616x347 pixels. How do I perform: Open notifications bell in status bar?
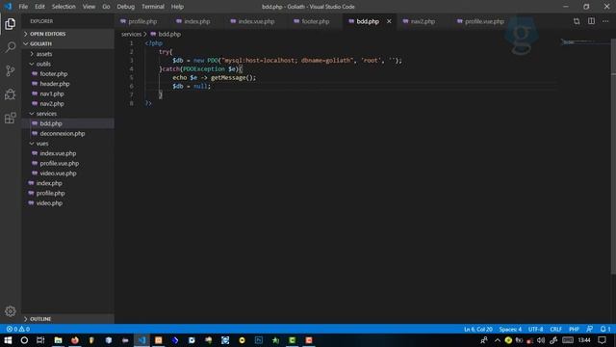pos(605,329)
